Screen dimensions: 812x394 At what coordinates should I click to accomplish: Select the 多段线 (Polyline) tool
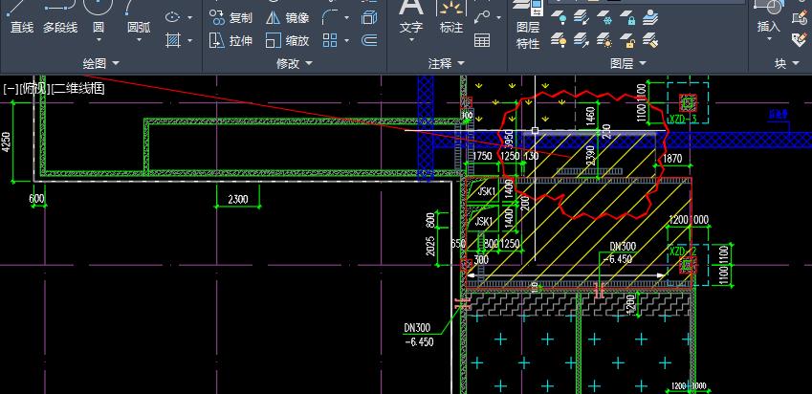[x=60, y=18]
